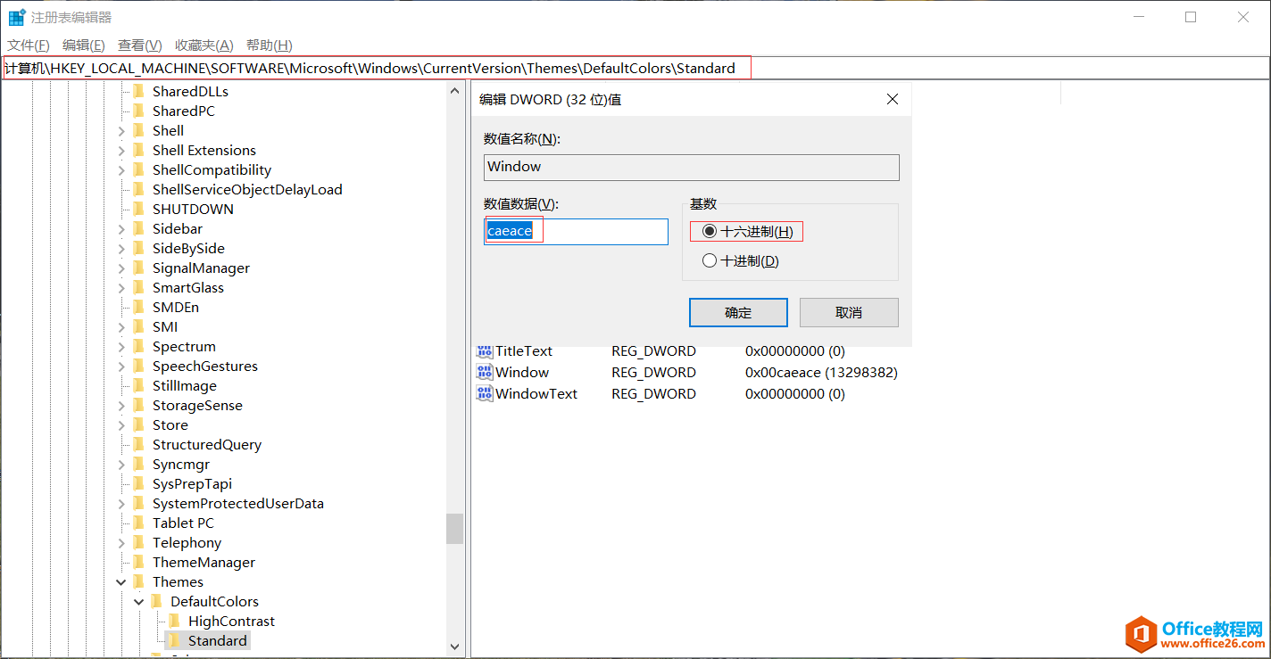The width and height of the screenshot is (1271, 659).
Task: Click the Shell Extensions folder icon
Action: [138, 150]
